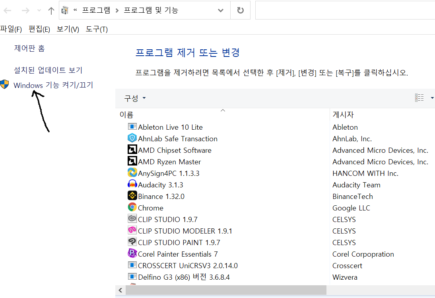Click the Windows features shield icon
The image size is (435, 298).
tap(4, 84)
